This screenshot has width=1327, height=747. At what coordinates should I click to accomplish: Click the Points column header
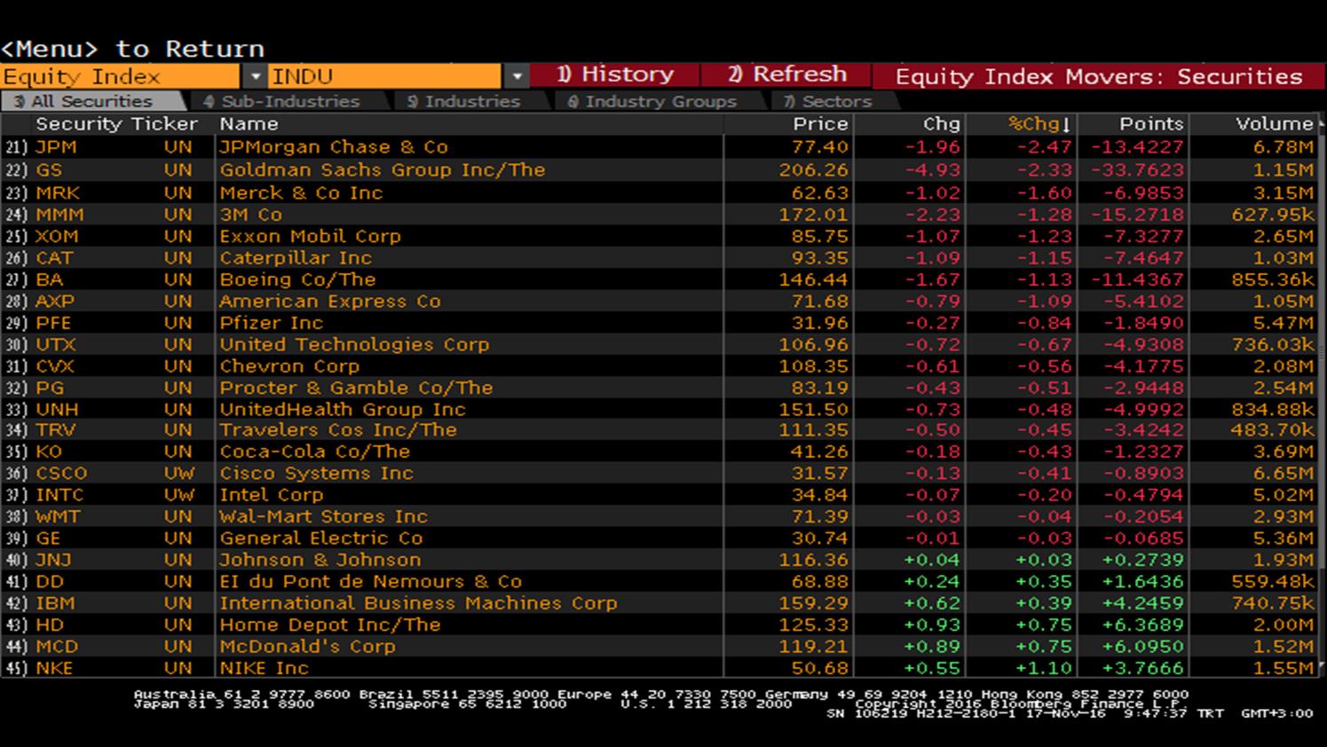pyautogui.click(x=1151, y=124)
